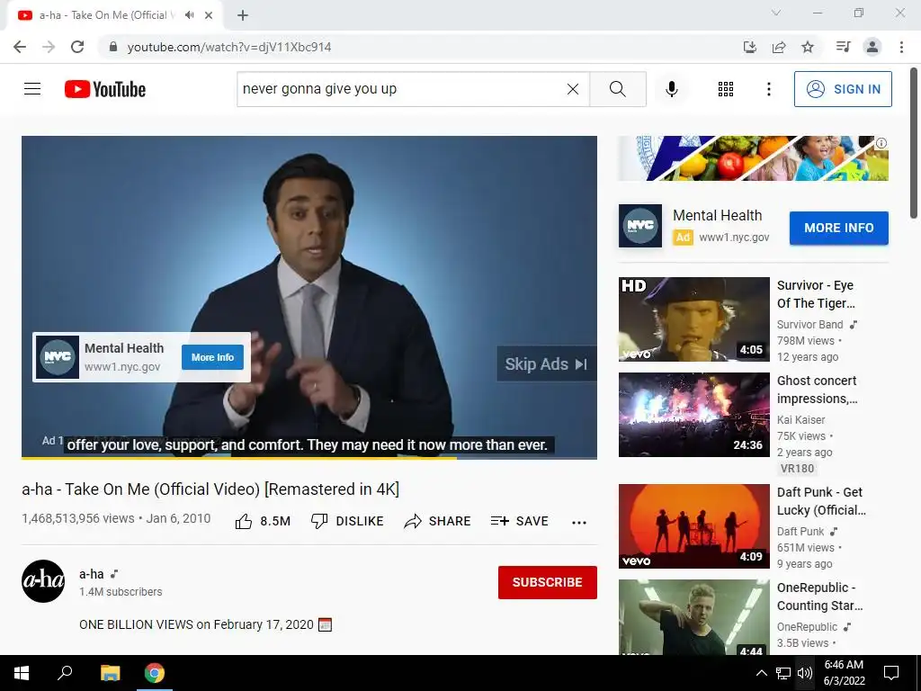Screen dimensions: 921x691
Task: Click MORE INFO in sidebar ad
Action: point(839,228)
